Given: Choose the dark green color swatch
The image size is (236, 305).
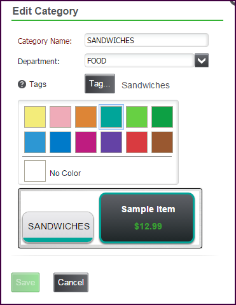Looking at the screenshot, I should point(162,117).
